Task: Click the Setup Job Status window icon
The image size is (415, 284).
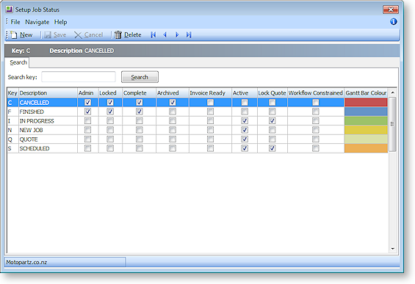Action: pos(10,10)
